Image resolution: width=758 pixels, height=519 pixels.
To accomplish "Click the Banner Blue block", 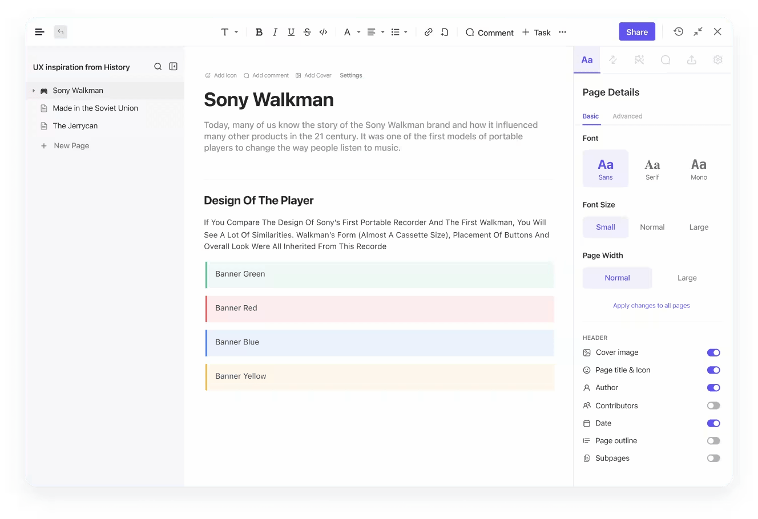I will click(380, 343).
